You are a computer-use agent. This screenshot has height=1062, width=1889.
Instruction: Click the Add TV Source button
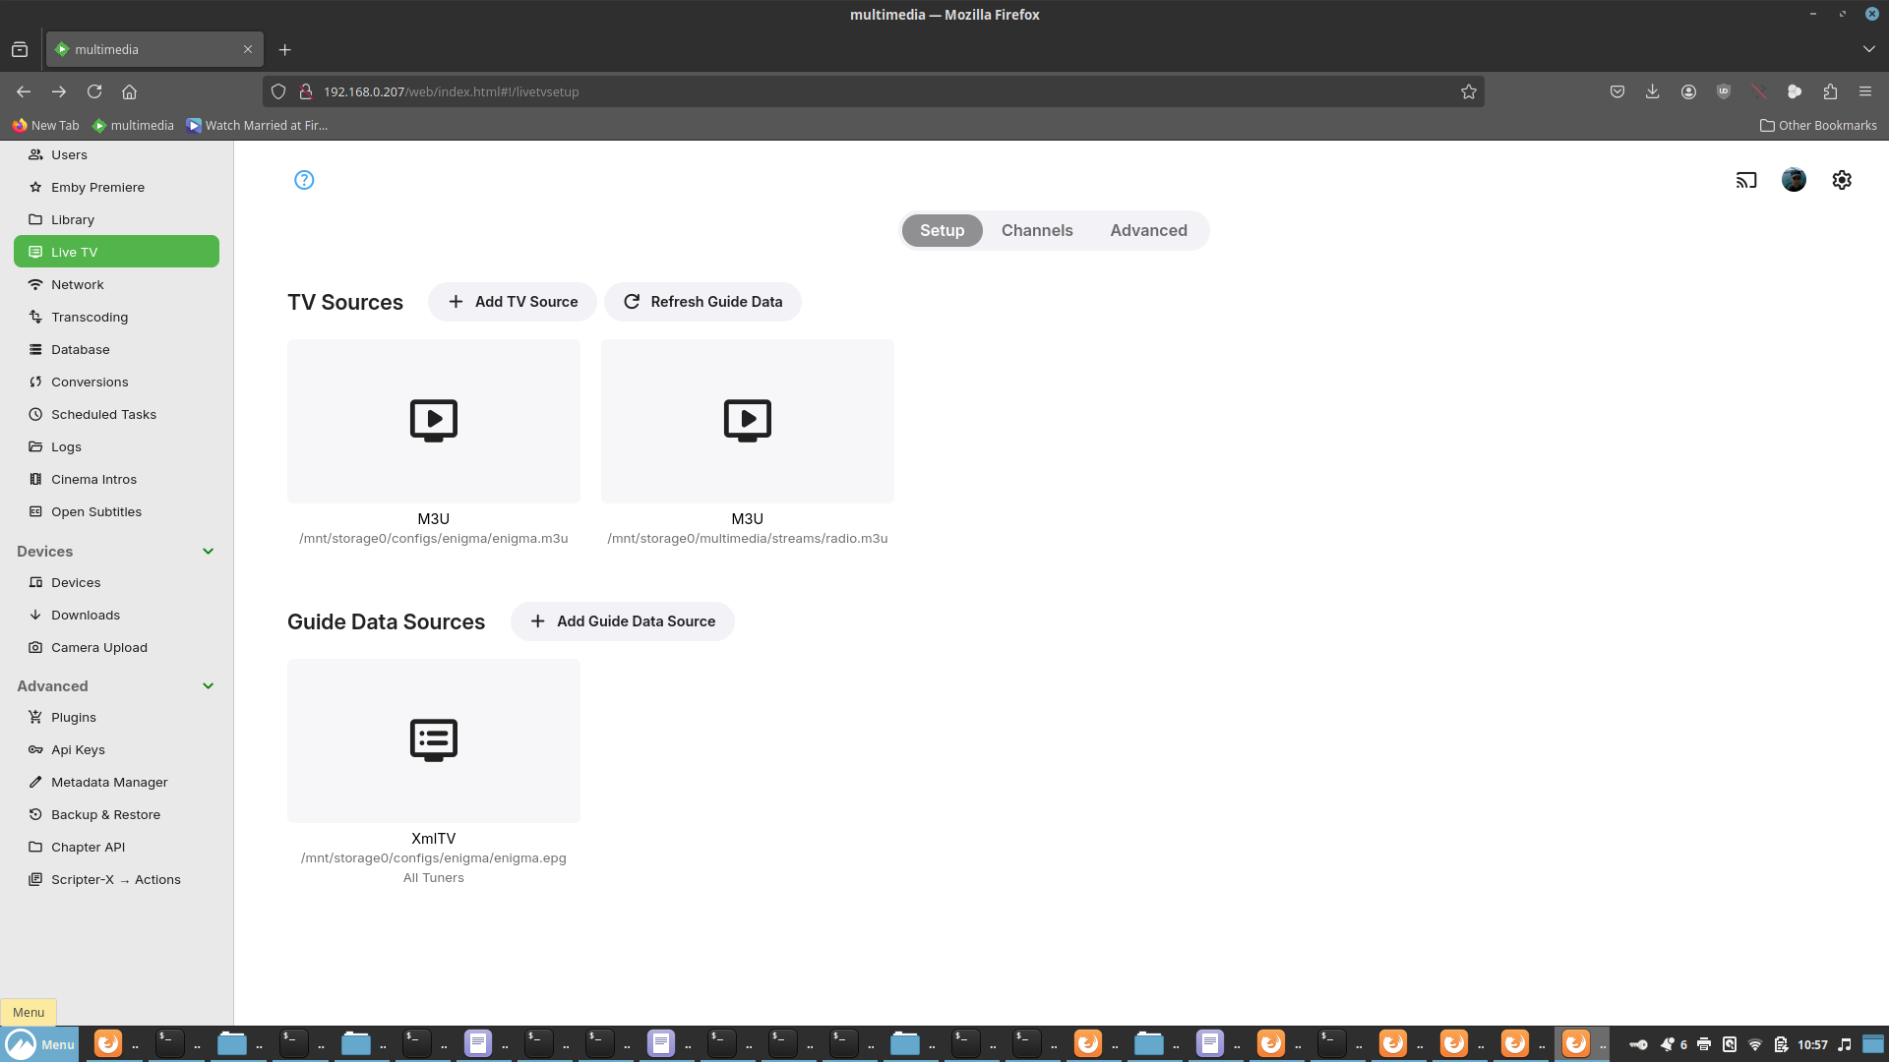pyautogui.click(x=512, y=302)
